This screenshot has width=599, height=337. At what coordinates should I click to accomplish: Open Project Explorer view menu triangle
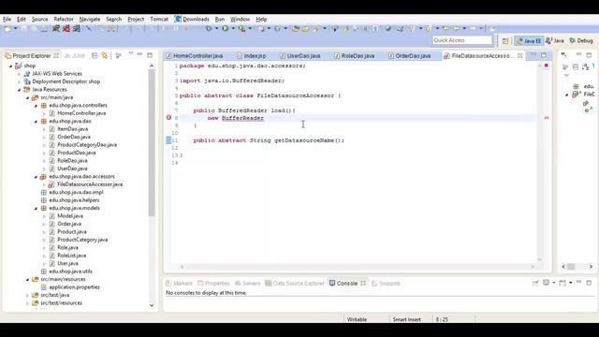click(x=131, y=54)
